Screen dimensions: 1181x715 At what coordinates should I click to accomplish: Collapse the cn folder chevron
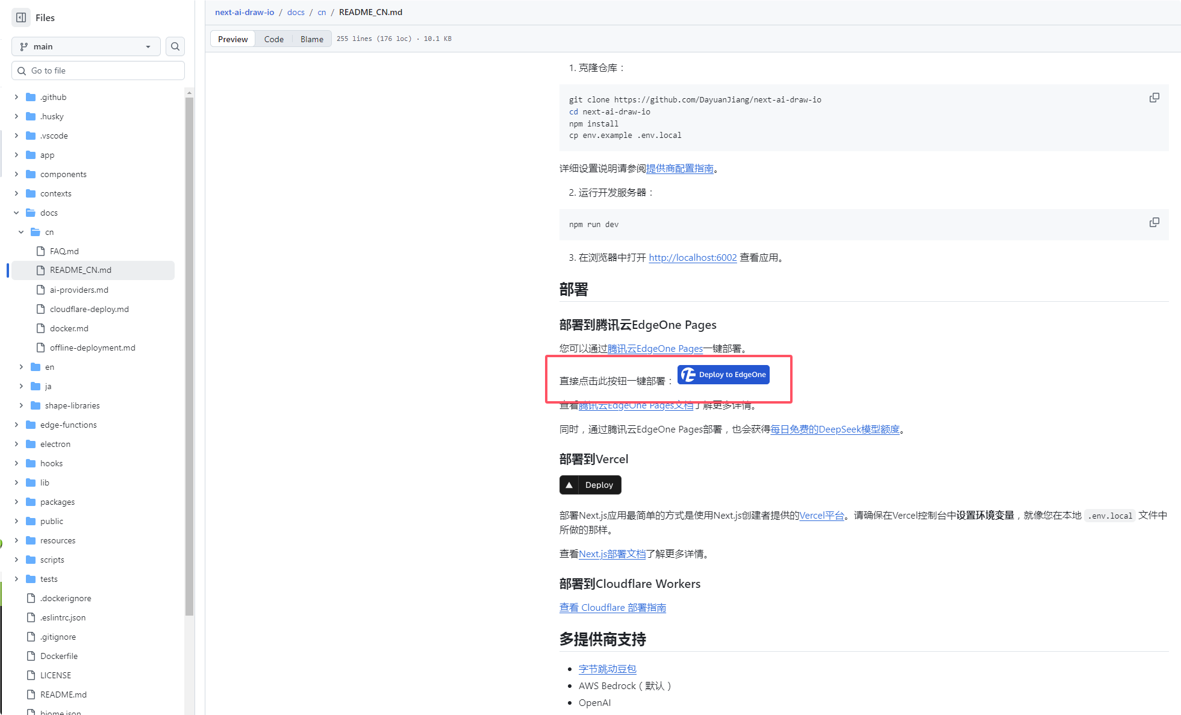pos(21,232)
